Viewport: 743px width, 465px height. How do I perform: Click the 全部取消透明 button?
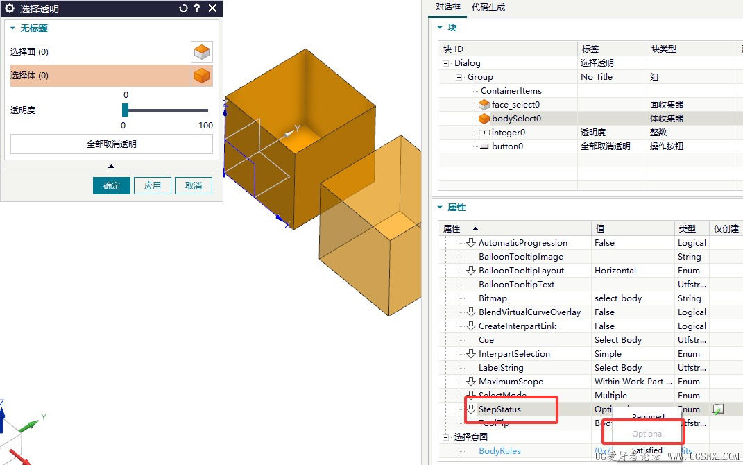(112, 144)
